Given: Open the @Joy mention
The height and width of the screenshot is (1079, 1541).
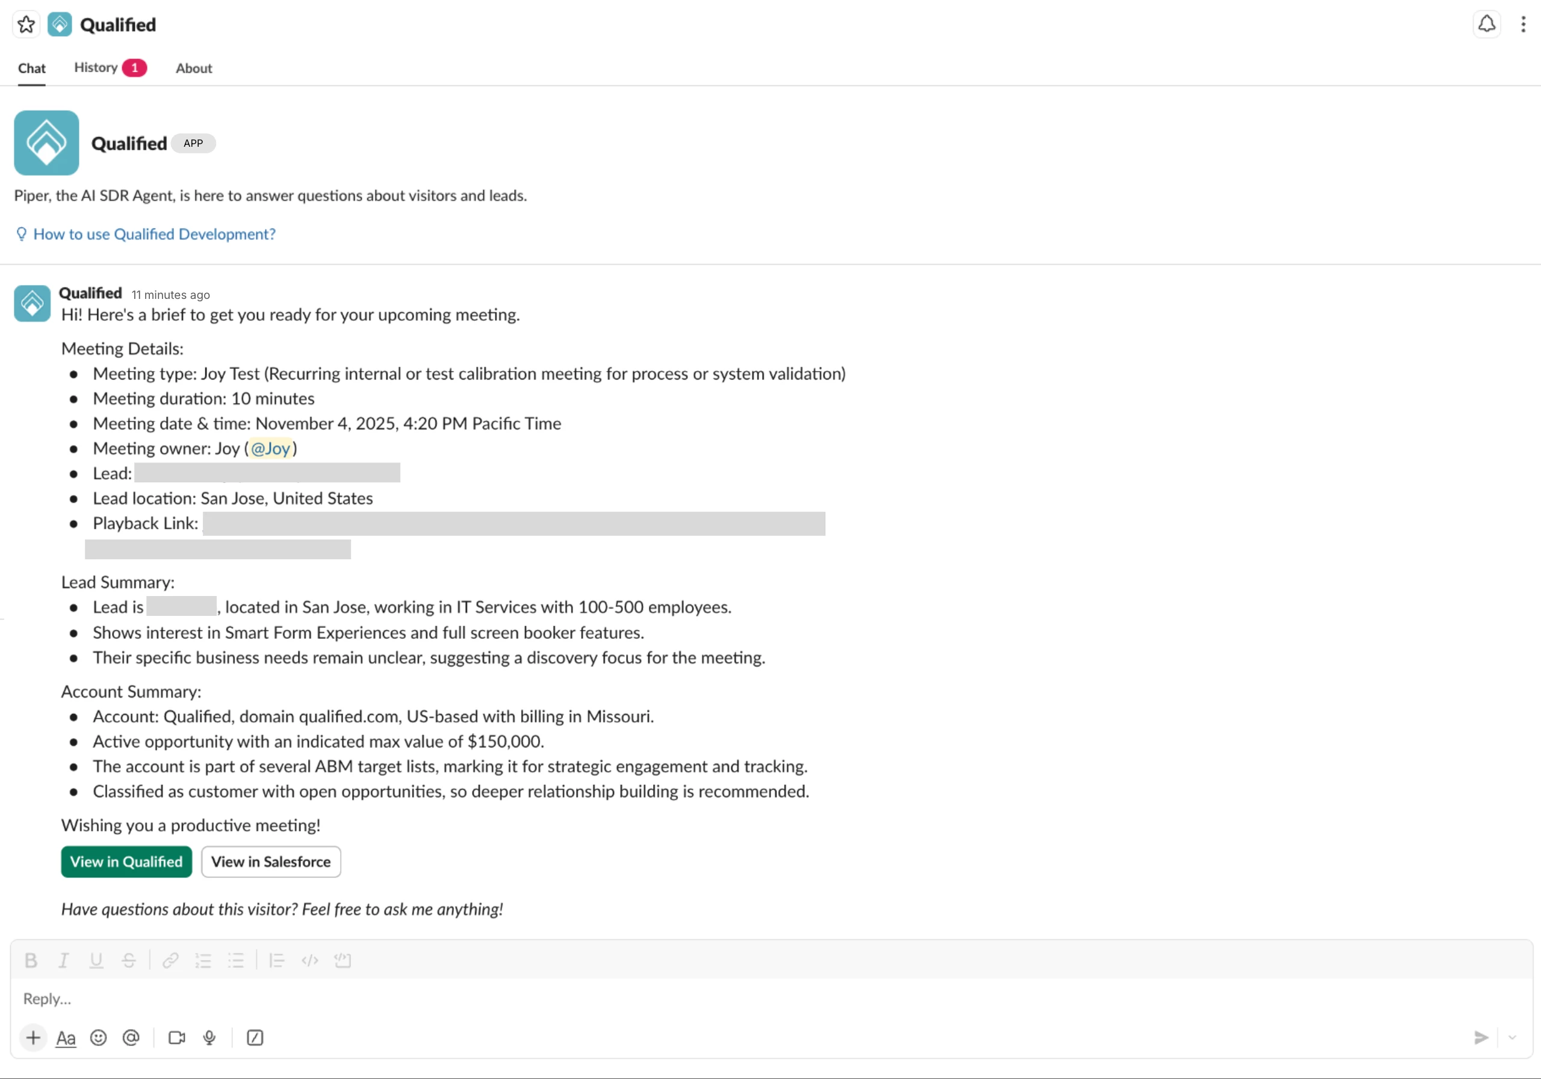Looking at the screenshot, I should [x=270, y=449].
